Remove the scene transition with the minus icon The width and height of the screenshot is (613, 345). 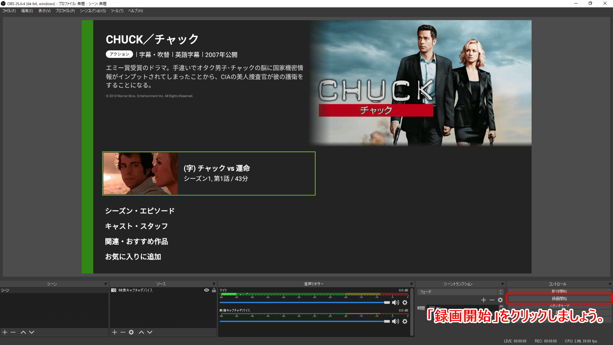tap(492, 300)
